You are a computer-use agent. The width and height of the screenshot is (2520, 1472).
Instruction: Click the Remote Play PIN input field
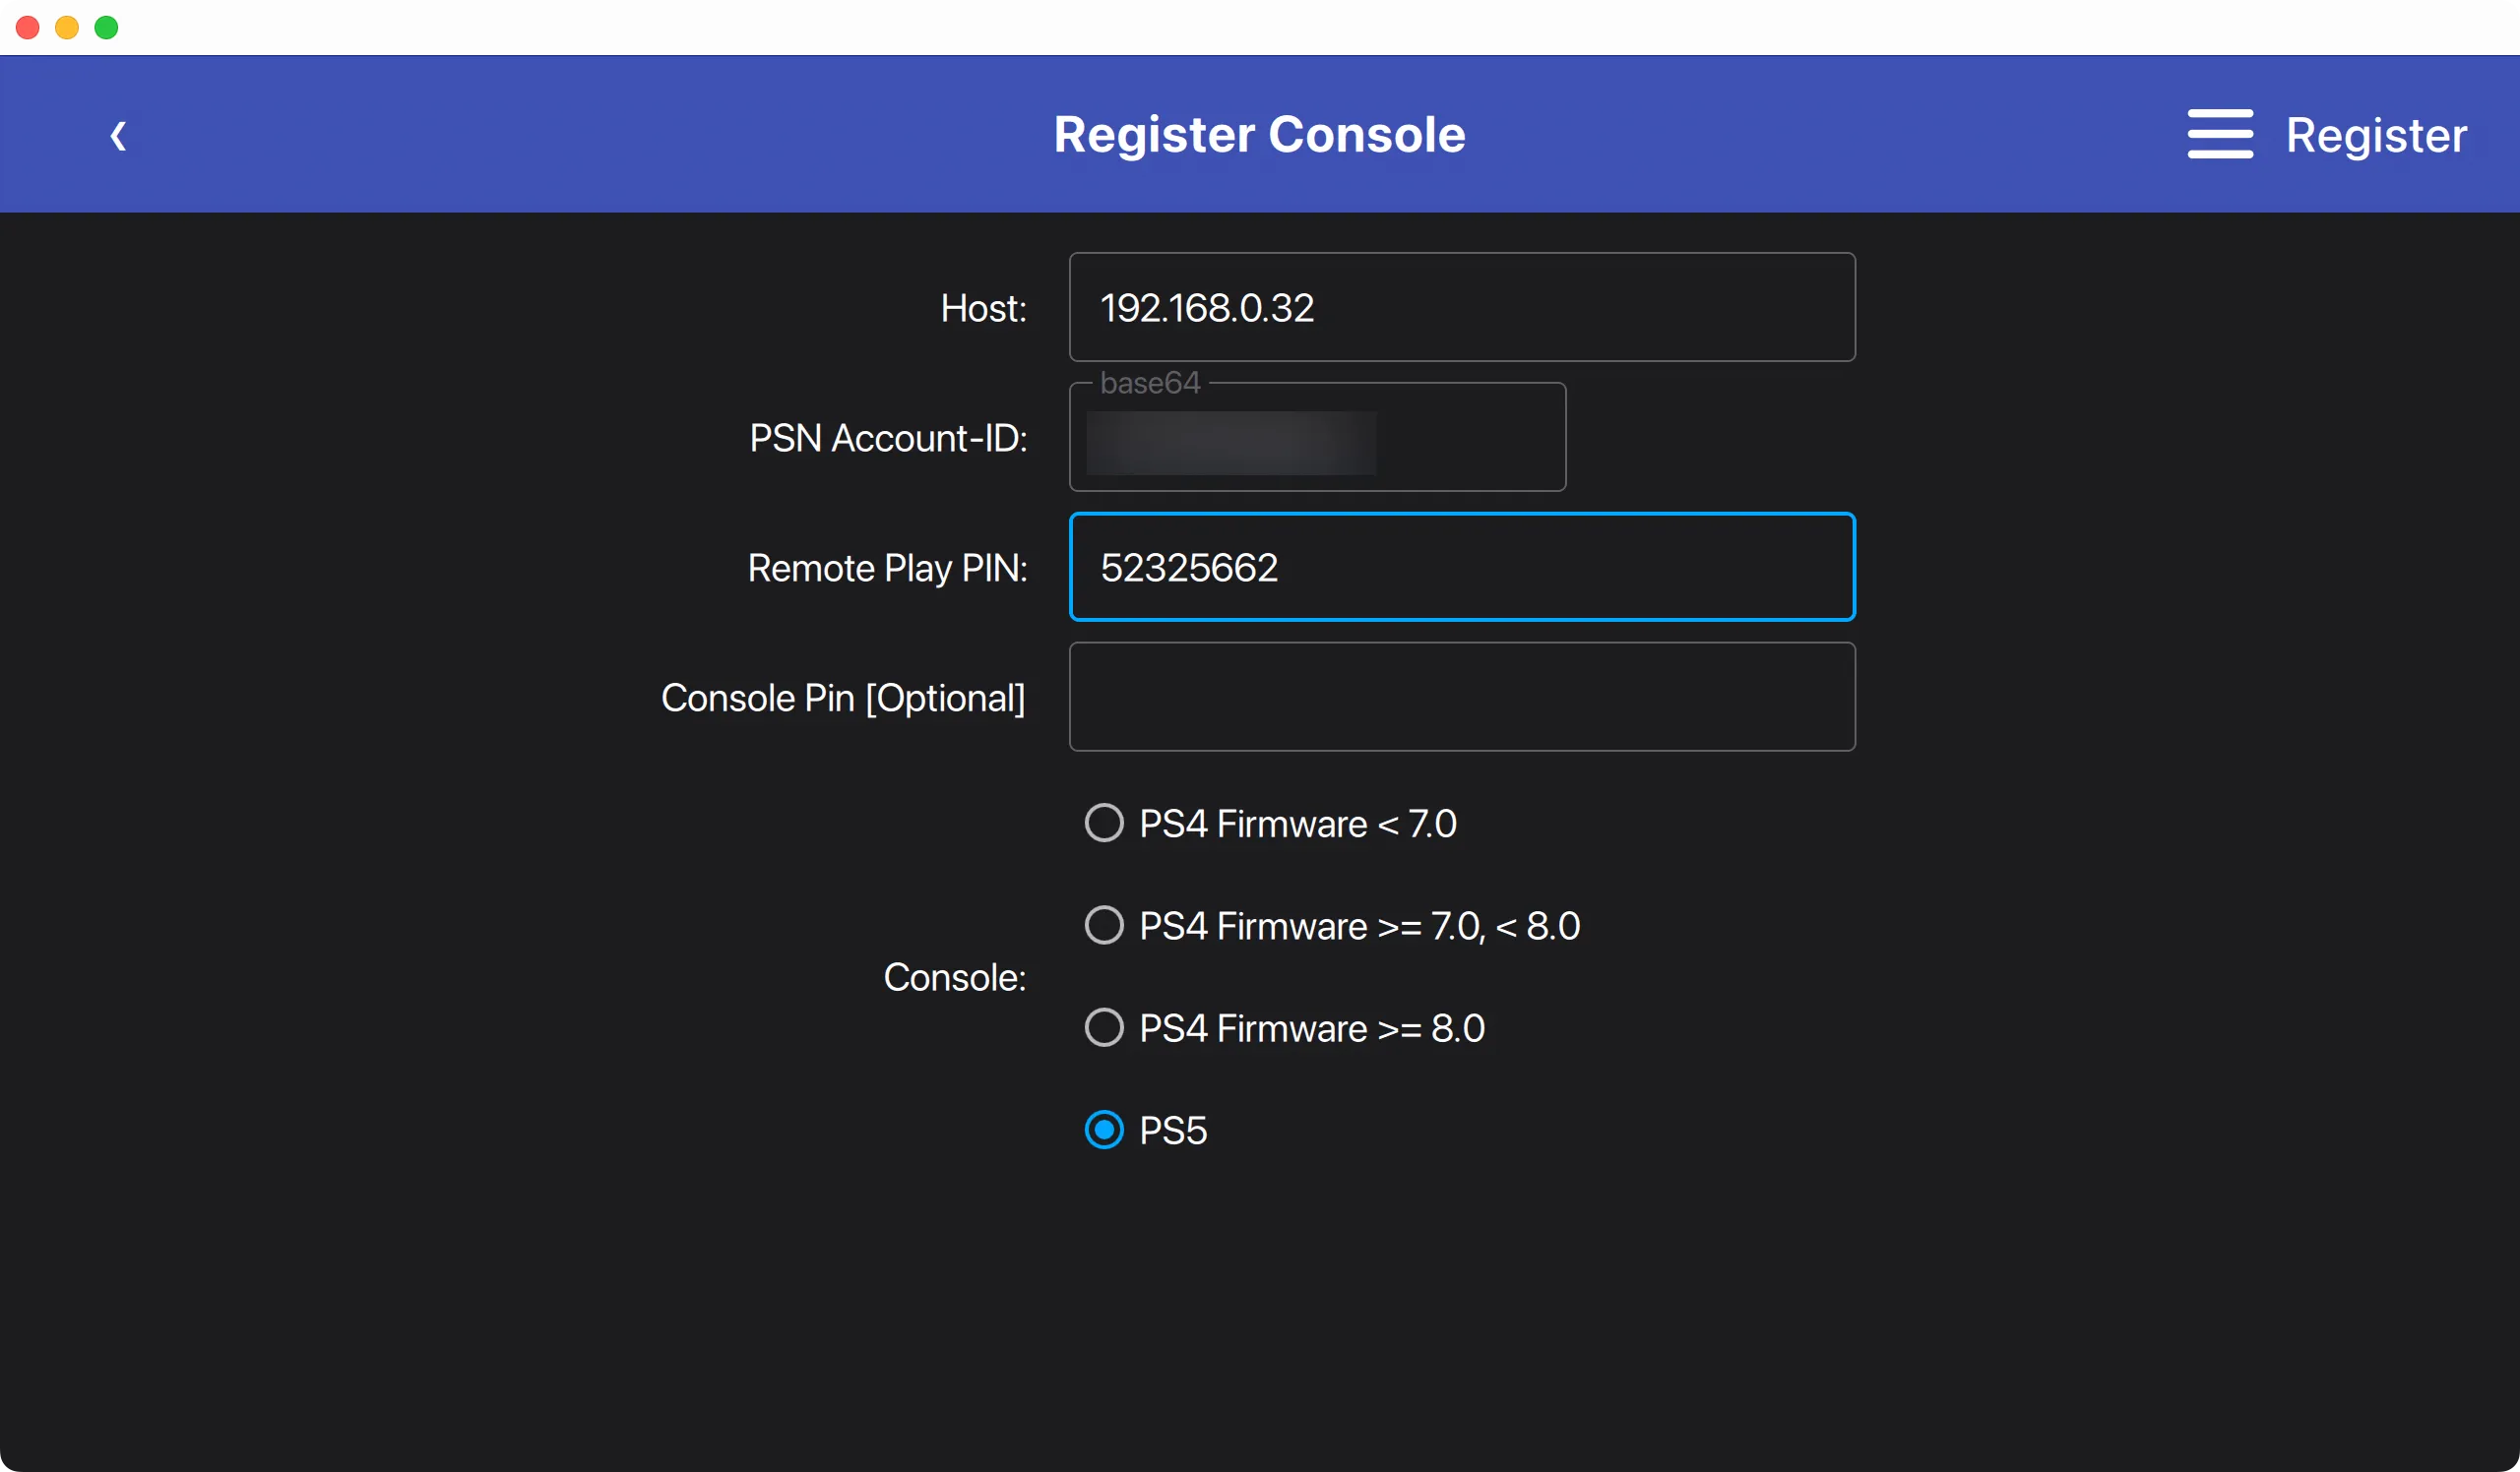[1461, 568]
